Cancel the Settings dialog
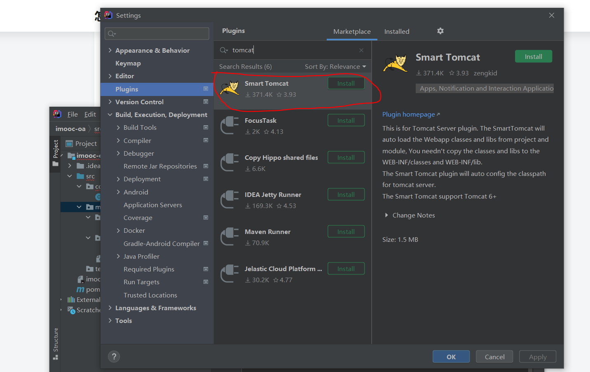This screenshot has height=372, width=590. (494, 357)
